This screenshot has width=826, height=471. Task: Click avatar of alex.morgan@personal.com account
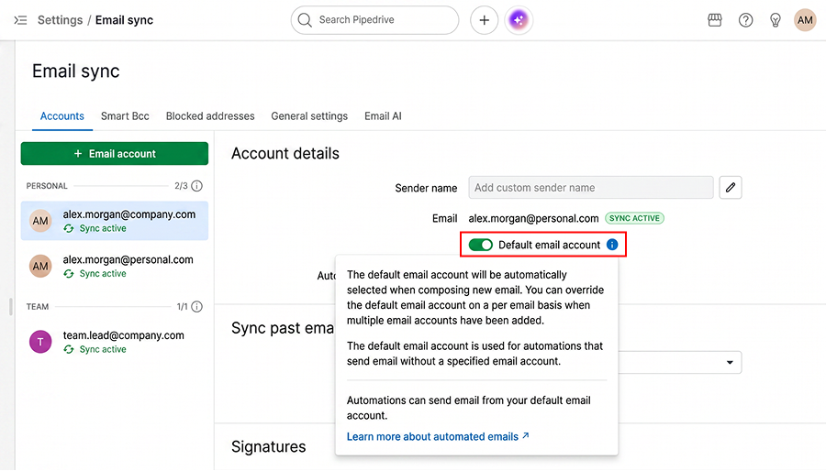click(40, 266)
